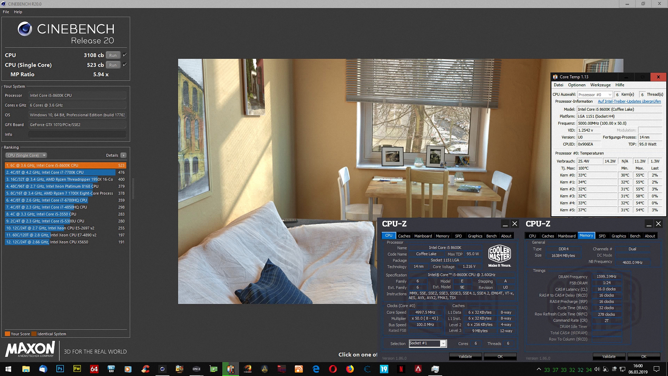Open Adobe Fireworks from taskbar
The image size is (668, 376).
click(77, 369)
